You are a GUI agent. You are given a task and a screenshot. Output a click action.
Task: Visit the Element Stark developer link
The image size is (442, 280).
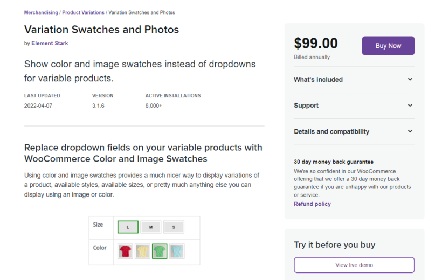(50, 43)
